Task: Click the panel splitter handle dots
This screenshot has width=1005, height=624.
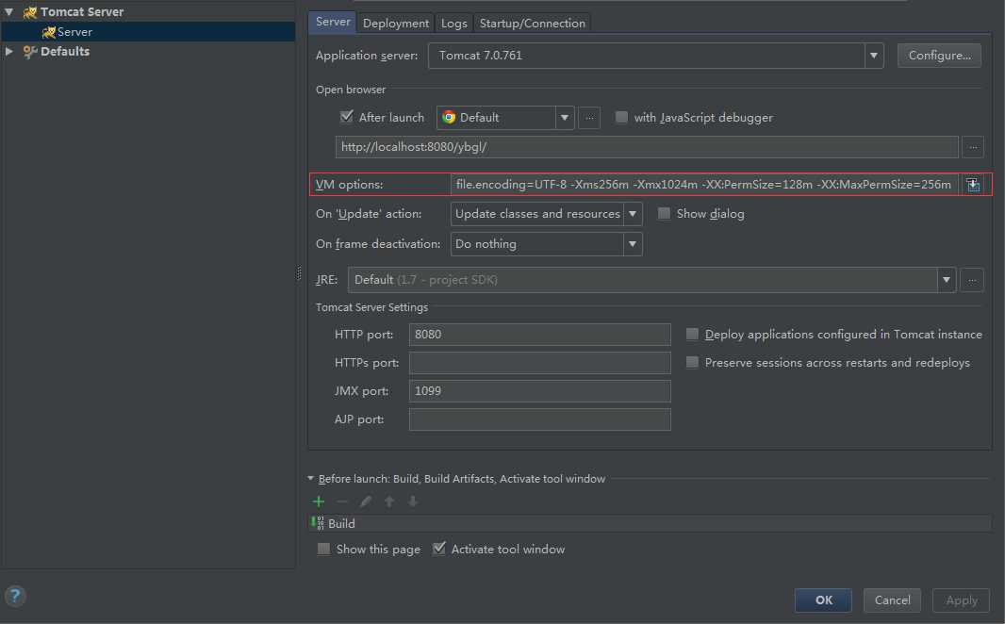Action: pyautogui.click(x=299, y=273)
